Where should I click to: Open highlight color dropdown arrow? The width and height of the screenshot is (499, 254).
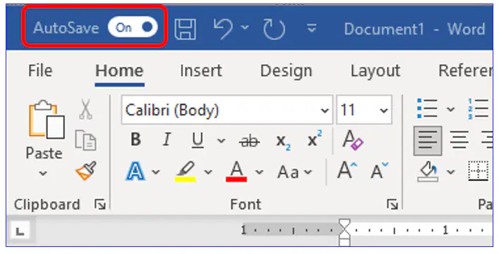pyautogui.click(x=208, y=172)
